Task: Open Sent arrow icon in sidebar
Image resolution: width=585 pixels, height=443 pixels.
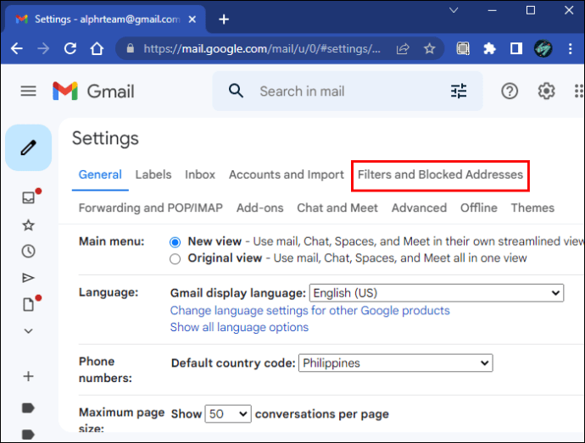Action: (28, 278)
